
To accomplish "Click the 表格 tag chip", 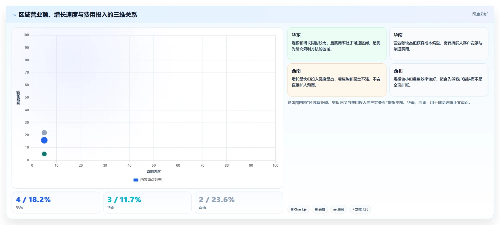I will (320, 209).
